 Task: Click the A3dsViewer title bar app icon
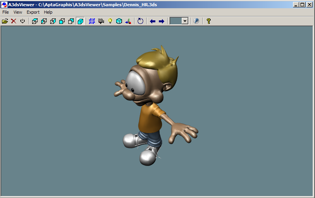4,5
